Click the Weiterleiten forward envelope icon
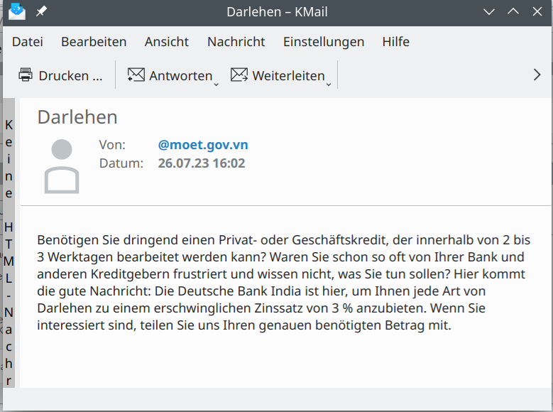 [239, 75]
